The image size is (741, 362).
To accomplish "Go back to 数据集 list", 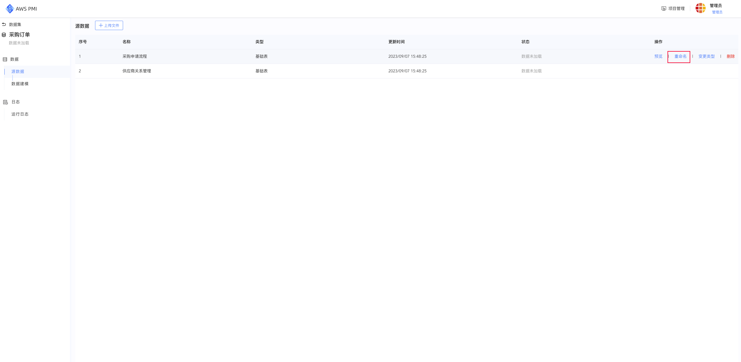I will pyautogui.click(x=15, y=25).
